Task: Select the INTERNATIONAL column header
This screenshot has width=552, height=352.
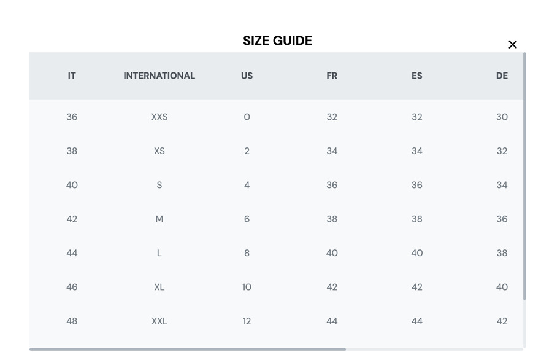Action: click(x=159, y=76)
